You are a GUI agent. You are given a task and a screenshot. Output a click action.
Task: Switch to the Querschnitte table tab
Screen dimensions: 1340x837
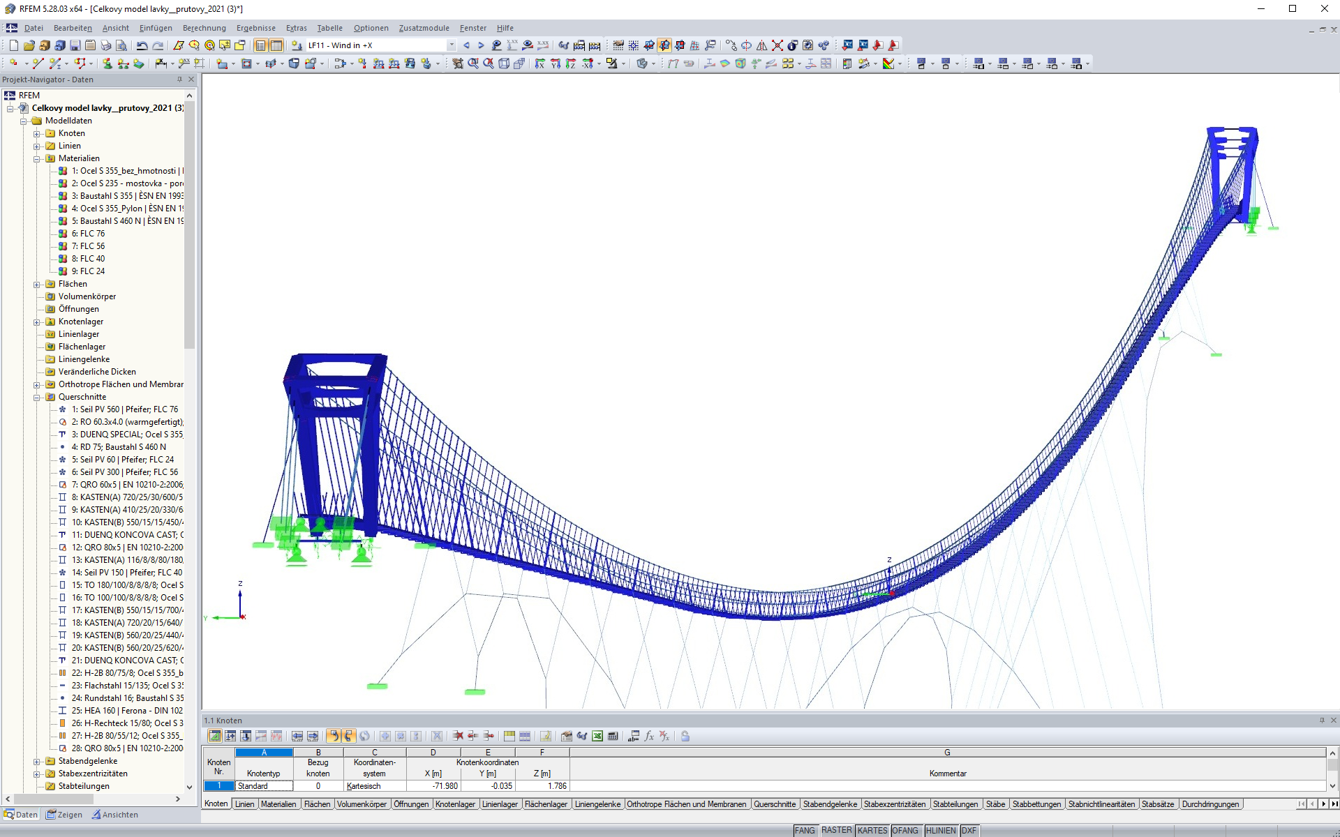774,804
